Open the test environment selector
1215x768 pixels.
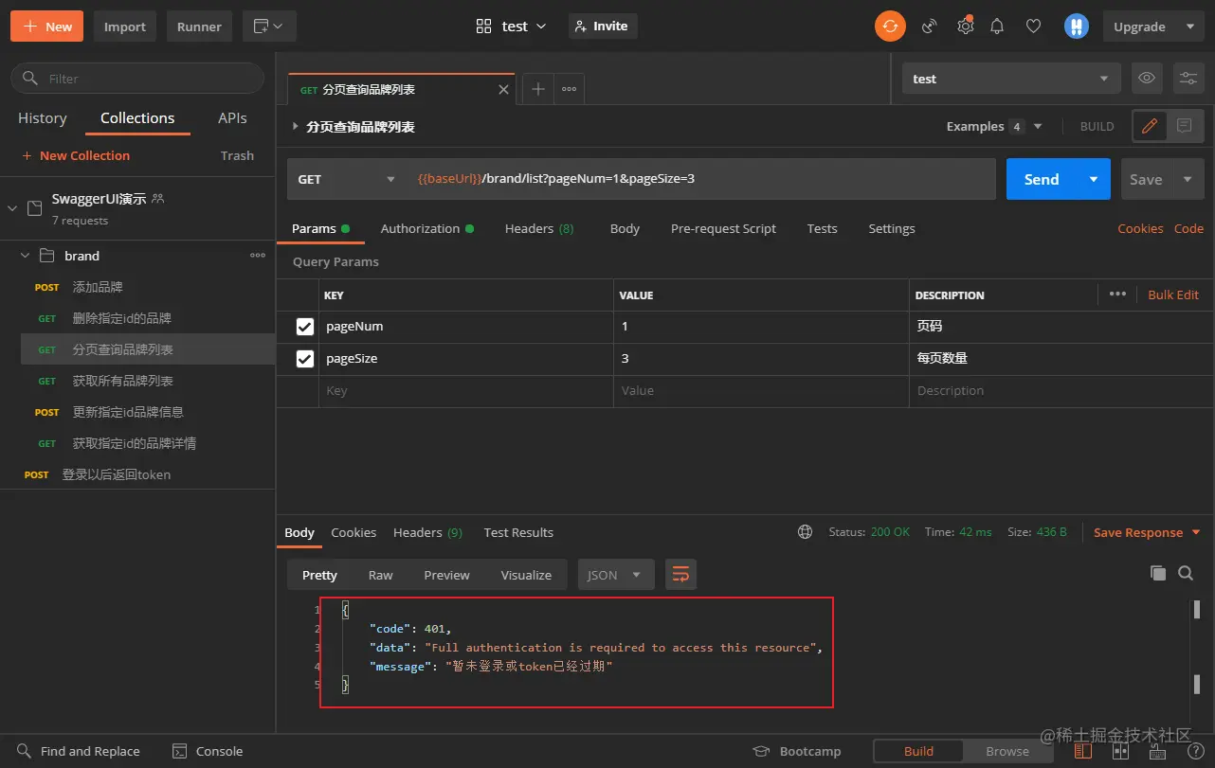tap(1011, 79)
